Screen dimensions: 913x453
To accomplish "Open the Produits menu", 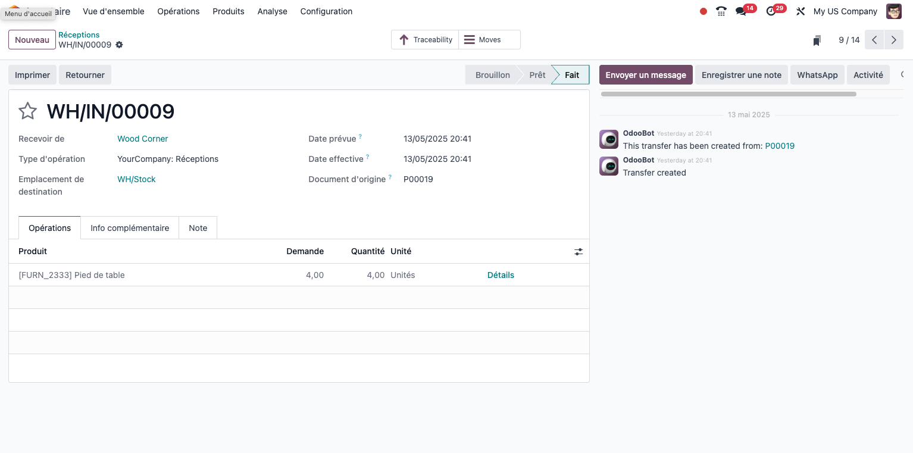I will coord(229,11).
